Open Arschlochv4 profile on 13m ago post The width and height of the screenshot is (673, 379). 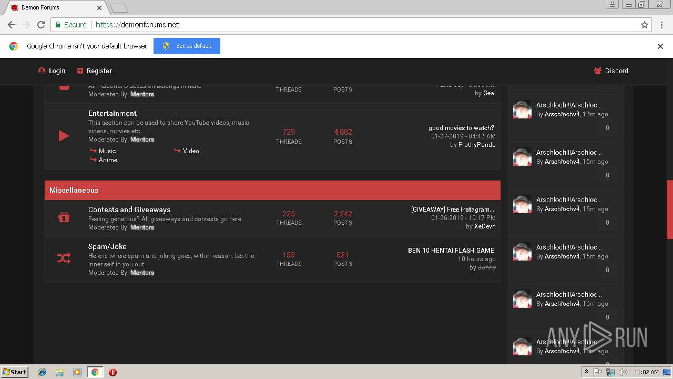pyautogui.click(x=562, y=114)
